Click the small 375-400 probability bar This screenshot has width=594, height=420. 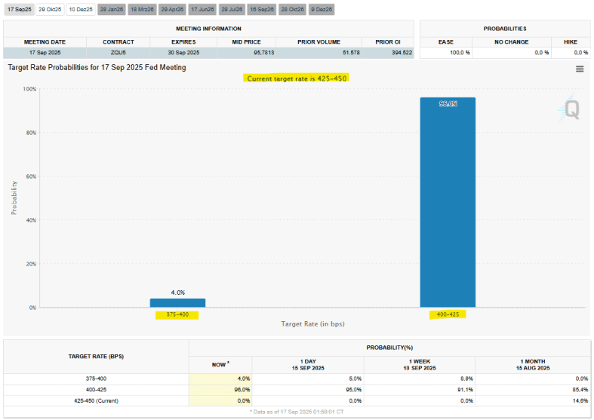point(177,302)
